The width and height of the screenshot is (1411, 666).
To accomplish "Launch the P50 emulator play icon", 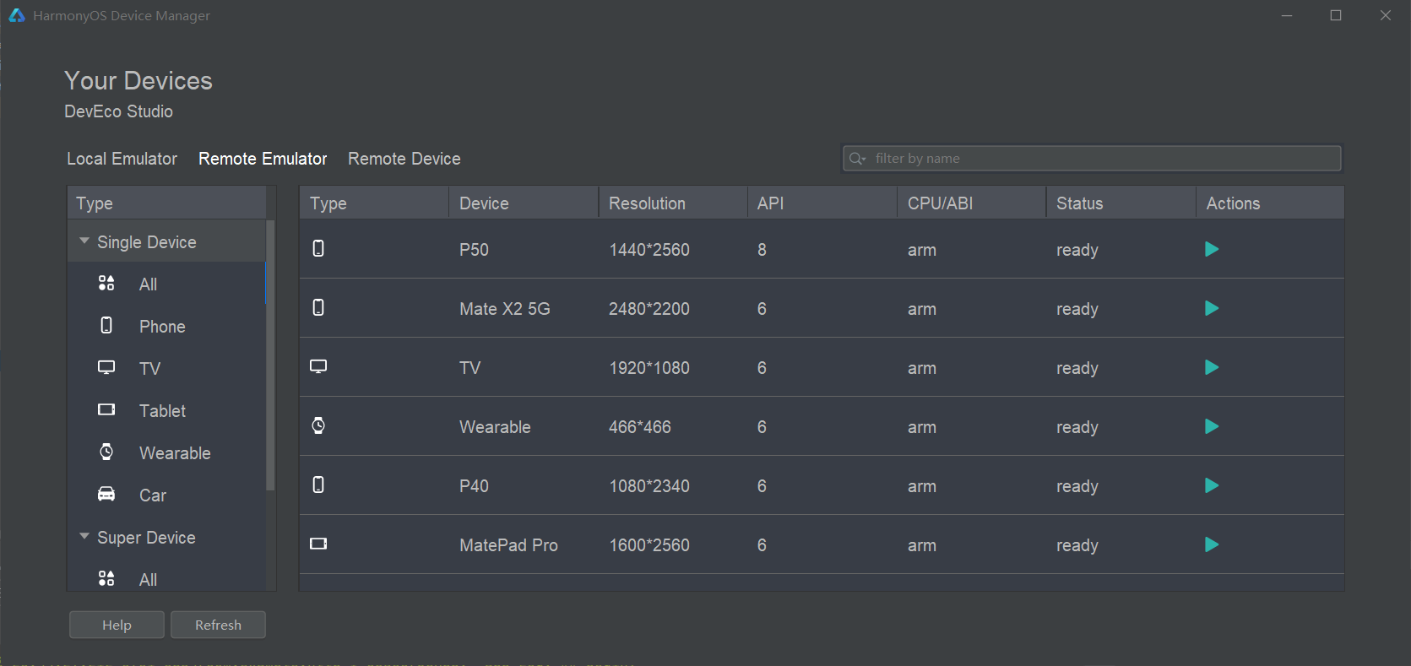I will click(x=1212, y=249).
